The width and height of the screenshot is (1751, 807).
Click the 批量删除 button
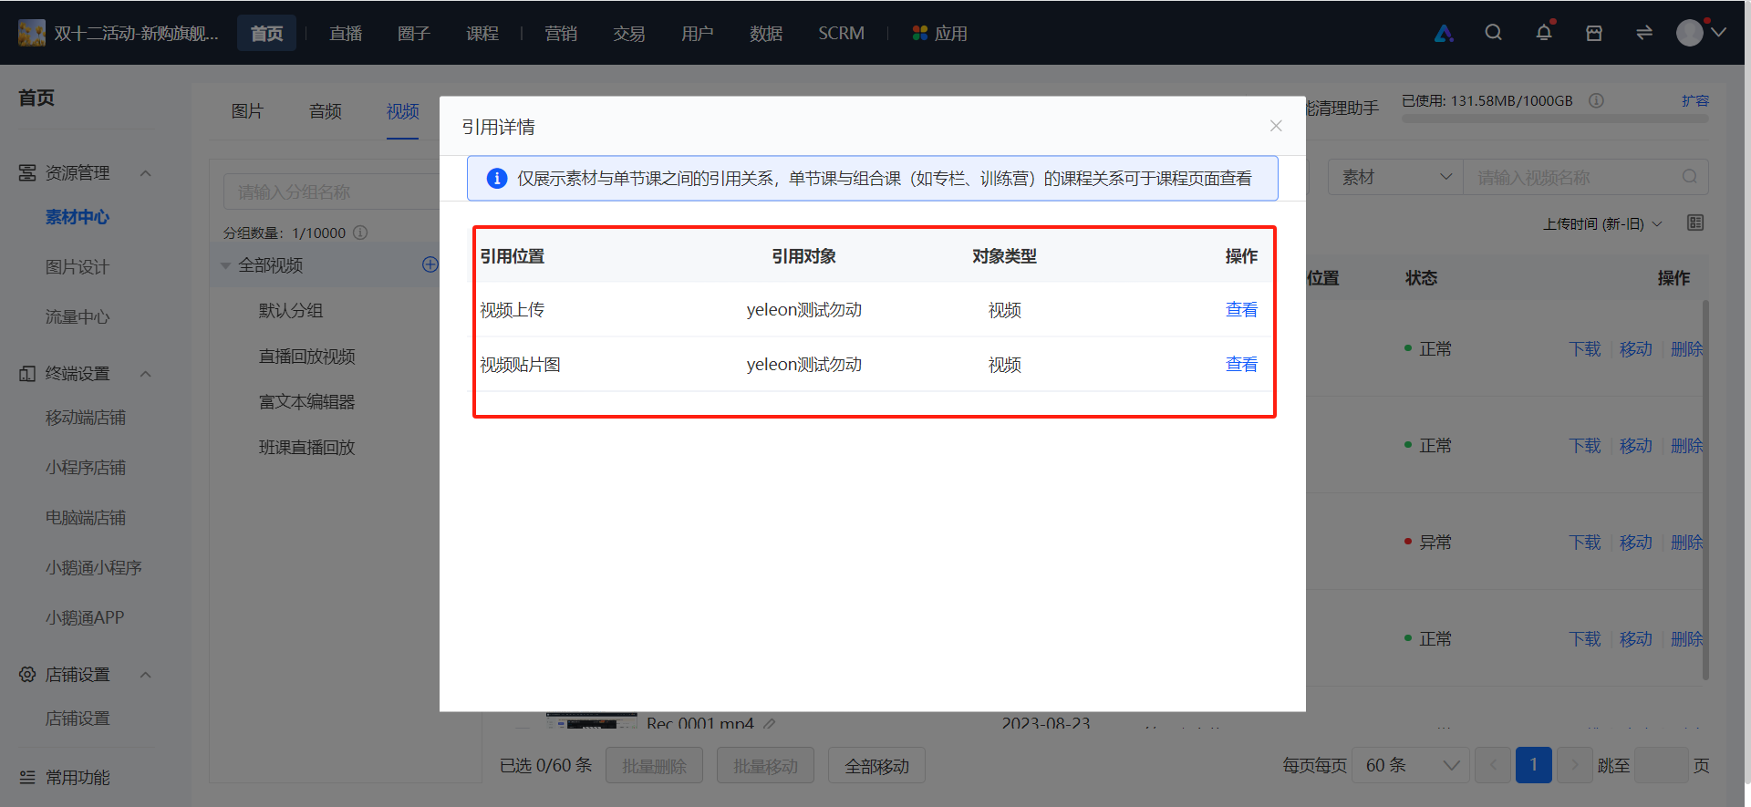point(654,766)
